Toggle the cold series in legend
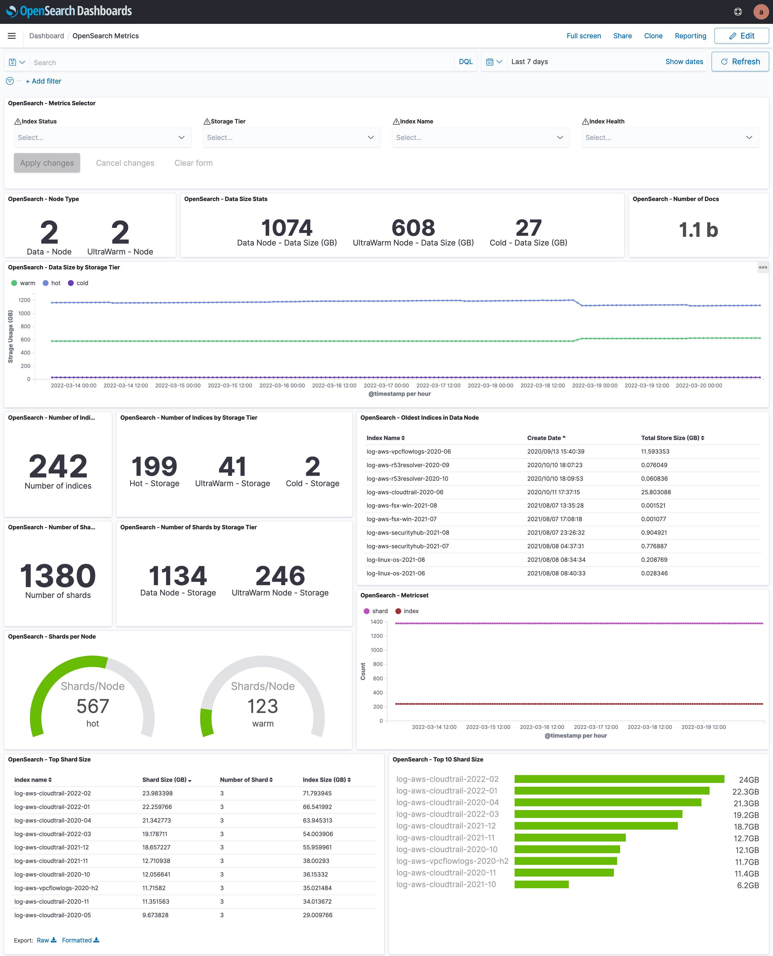The width and height of the screenshot is (773, 956). click(78, 283)
